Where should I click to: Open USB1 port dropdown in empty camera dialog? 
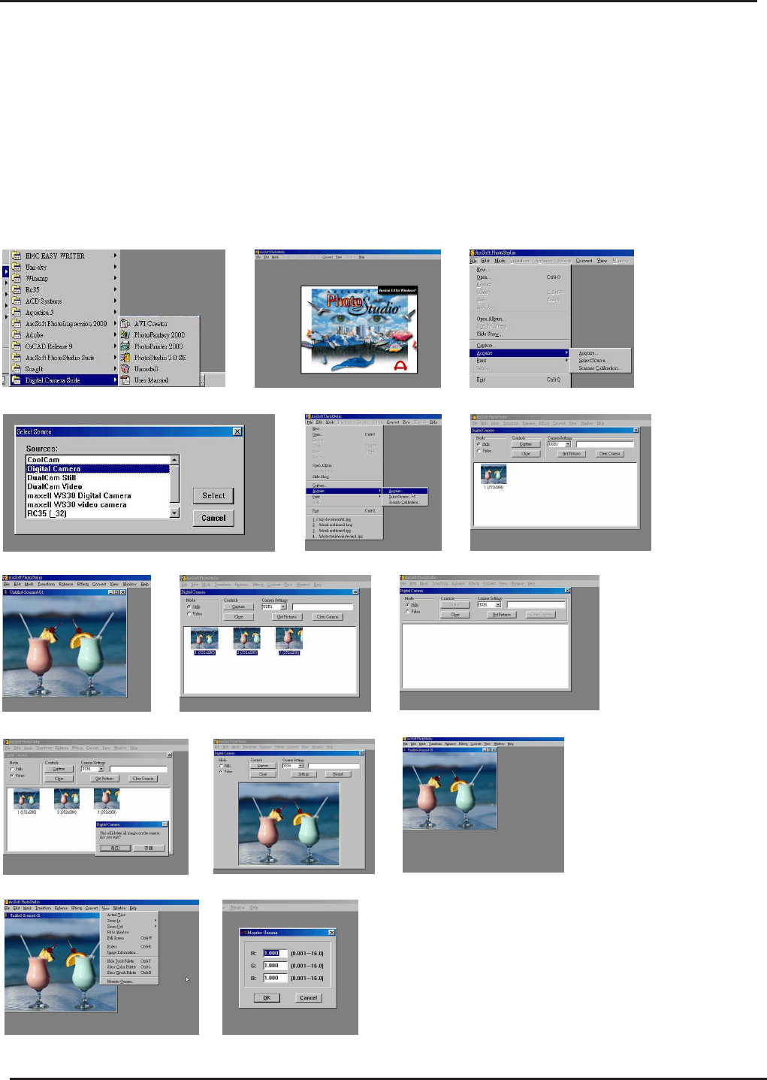[x=497, y=604]
